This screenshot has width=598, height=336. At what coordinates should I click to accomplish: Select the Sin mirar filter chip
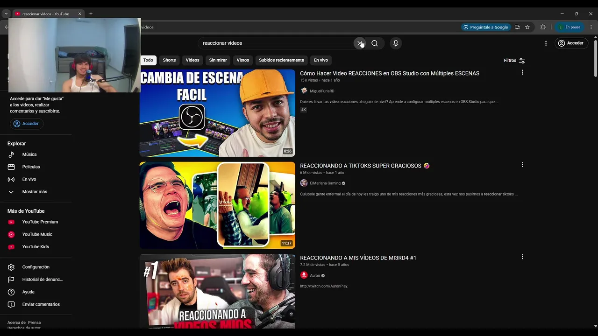[x=218, y=60]
